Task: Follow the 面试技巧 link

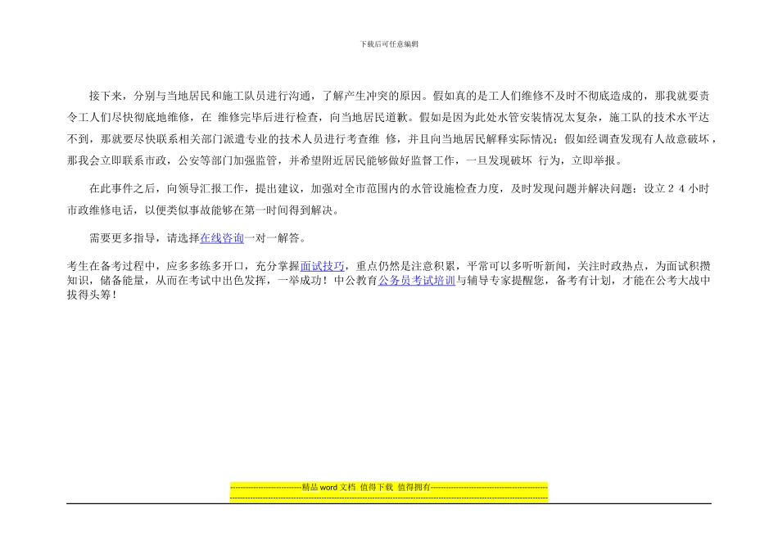Action: point(322,266)
